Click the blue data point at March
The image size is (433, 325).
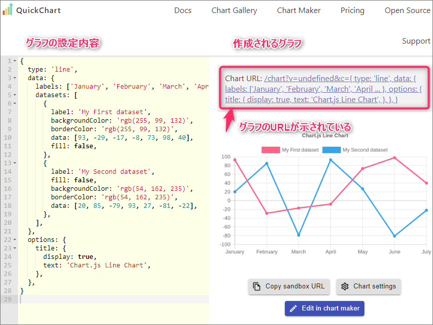[x=298, y=235]
